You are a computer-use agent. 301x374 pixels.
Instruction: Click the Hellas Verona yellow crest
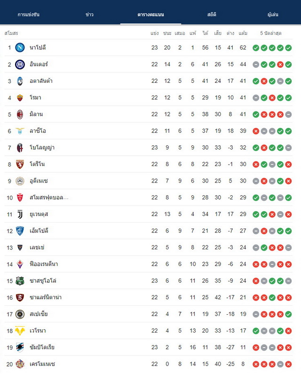coord(20,331)
